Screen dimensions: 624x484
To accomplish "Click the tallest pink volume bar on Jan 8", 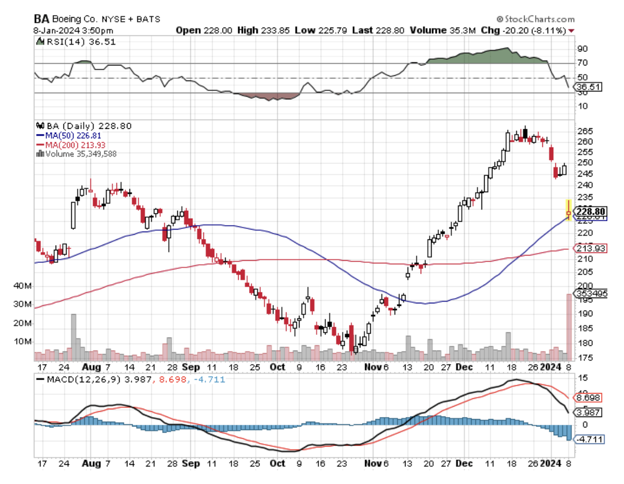I will pyautogui.click(x=568, y=327).
